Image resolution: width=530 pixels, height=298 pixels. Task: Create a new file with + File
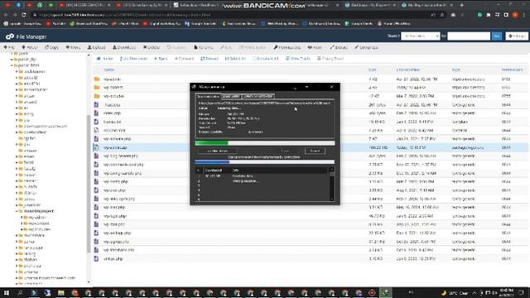[x=9, y=48]
